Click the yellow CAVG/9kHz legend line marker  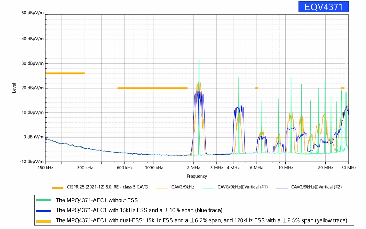point(162,187)
